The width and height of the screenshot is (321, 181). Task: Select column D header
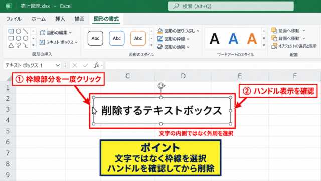pos(183,76)
